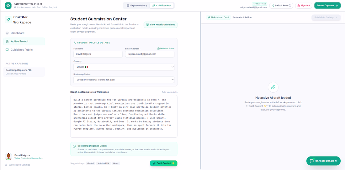Open the Career Coach AI chat button
This screenshot has height=170, width=345.
pos(323,161)
